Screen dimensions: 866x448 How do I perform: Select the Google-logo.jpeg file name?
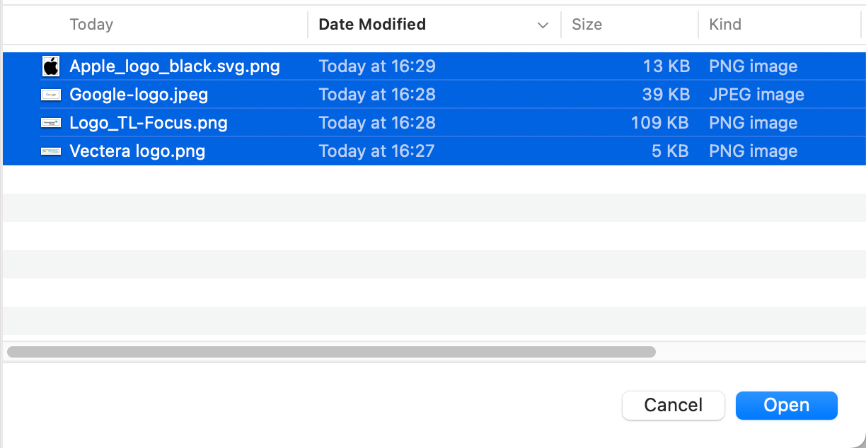coord(139,95)
